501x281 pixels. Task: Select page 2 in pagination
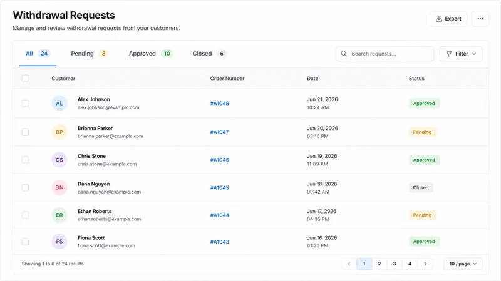[x=380, y=264]
